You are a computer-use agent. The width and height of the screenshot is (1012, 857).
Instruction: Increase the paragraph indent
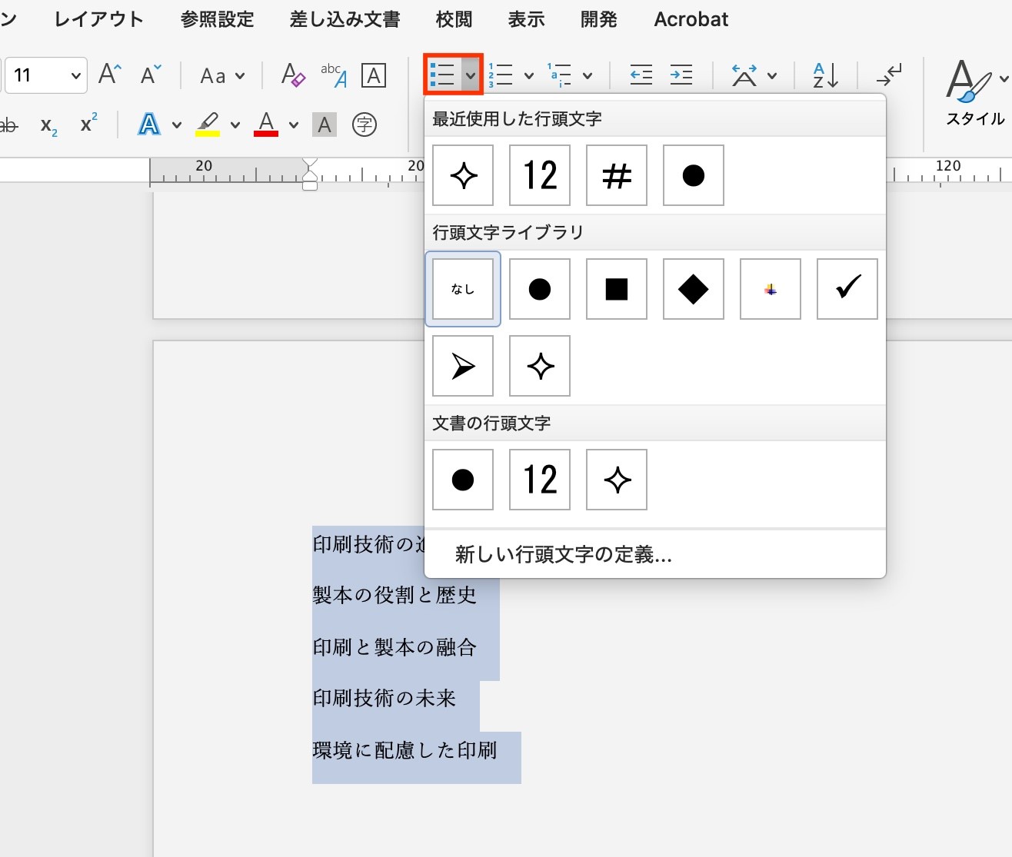click(x=681, y=75)
